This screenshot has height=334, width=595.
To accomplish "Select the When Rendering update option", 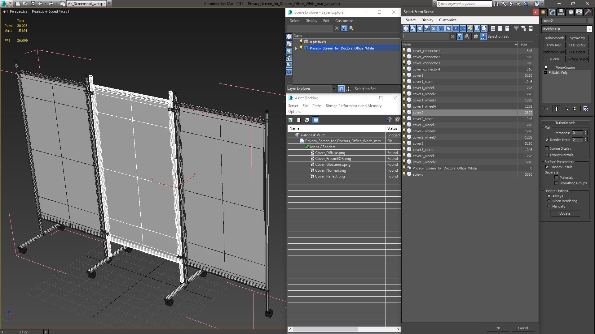I will click(549, 201).
